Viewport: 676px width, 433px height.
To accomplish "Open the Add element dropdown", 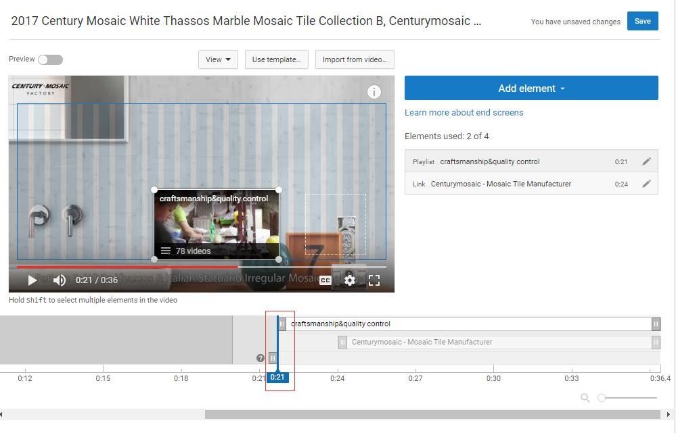I will pos(531,88).
